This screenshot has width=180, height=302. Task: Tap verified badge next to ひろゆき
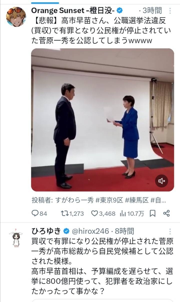click(x=66, y=231)
